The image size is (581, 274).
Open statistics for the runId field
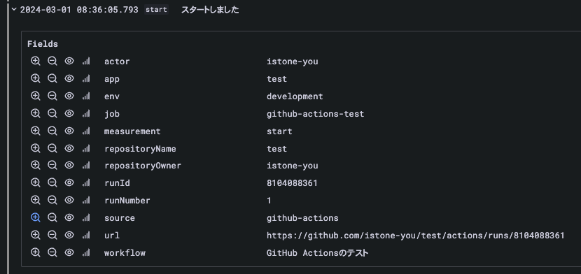pyautogui.click(x=86, y=183)
